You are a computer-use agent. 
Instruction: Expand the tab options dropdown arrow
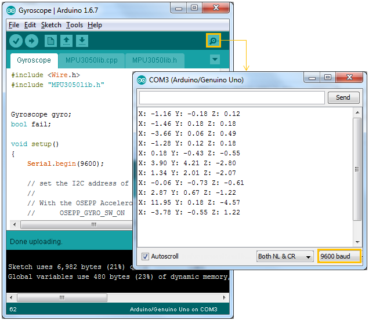(x=215, y=59)
